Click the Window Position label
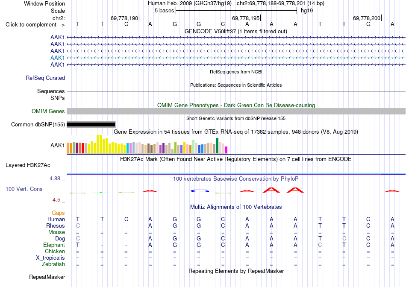Image resolution: width=406 pixels, height=287 pixels. click(44, 3)
